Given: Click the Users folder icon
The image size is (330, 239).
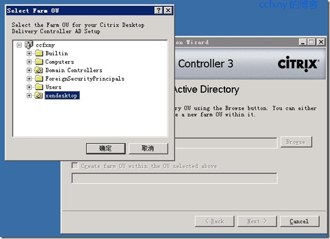Looking at the screenshot, I should click(39, 87).
